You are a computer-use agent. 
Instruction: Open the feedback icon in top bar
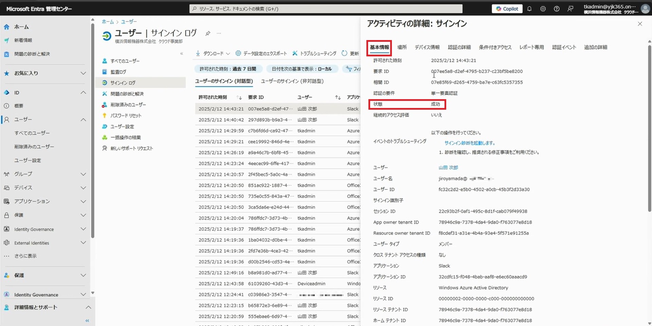pos(570,9)
